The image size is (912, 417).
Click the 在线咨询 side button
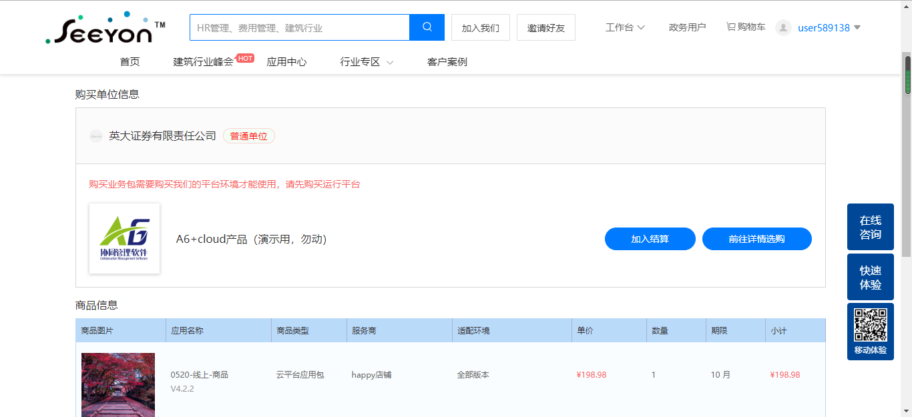click(871, 227)
